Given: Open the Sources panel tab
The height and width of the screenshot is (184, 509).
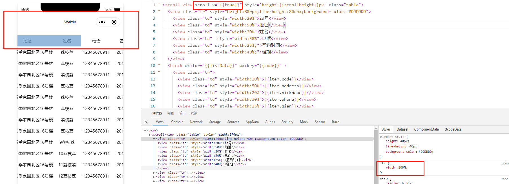Looking at the screenshot, I should (233, 122).
